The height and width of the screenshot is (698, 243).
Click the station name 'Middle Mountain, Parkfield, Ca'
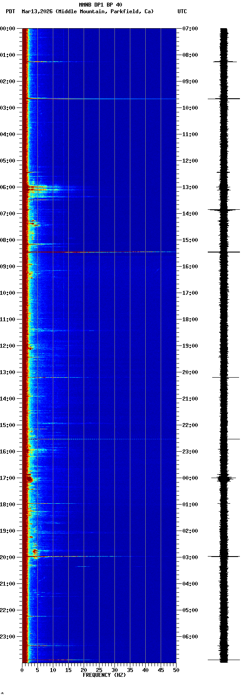tap(105, 11)
